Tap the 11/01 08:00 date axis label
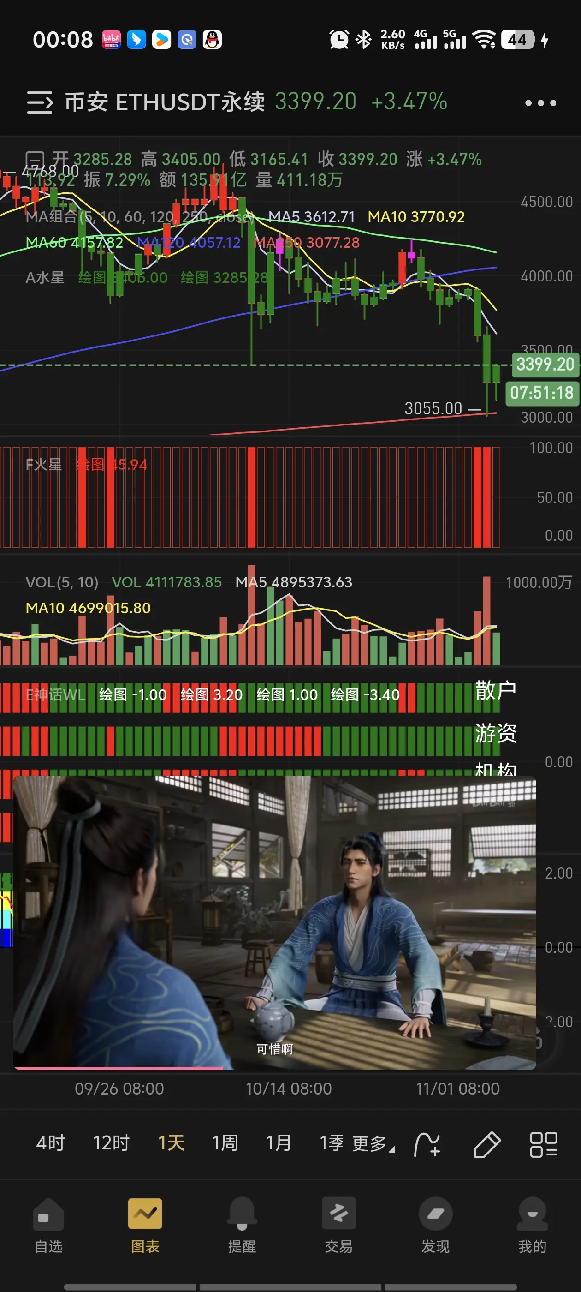 coord(458,1089)
